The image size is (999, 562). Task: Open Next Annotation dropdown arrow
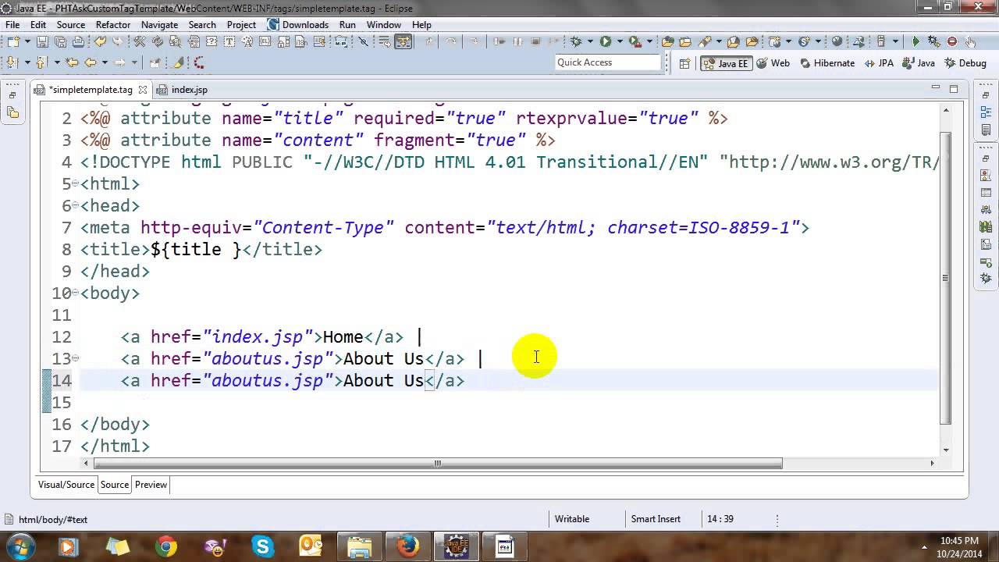tap(27, 62)
